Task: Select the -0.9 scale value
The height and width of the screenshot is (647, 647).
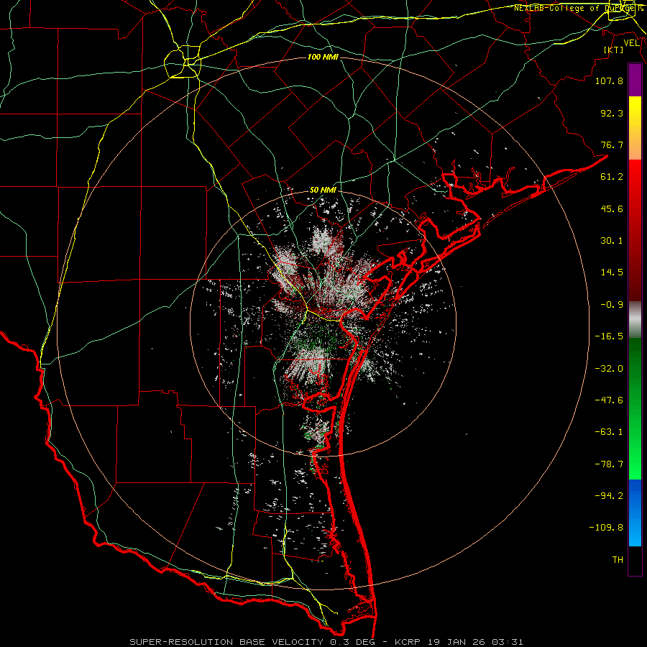Action: 612,305
